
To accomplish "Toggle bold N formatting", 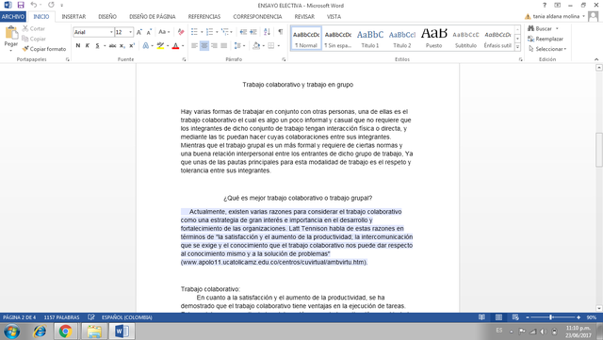I will tap(78, 46).
